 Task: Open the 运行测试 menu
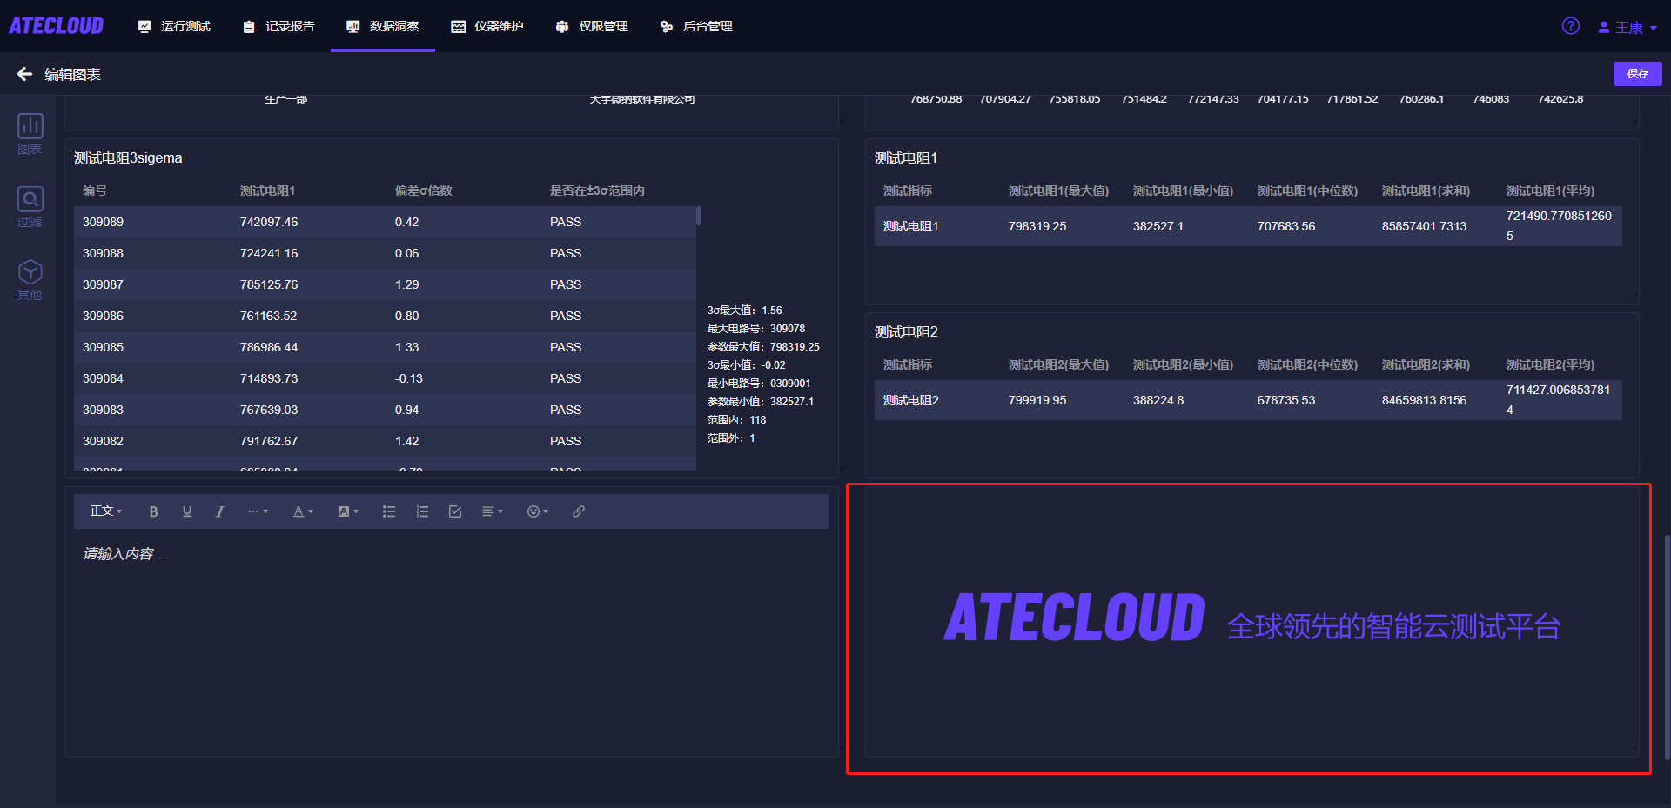click(174, 26)
